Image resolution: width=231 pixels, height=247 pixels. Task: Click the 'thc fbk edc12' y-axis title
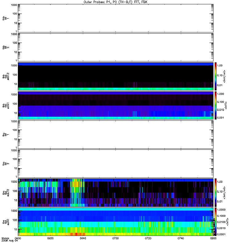(x=6, y=193)
